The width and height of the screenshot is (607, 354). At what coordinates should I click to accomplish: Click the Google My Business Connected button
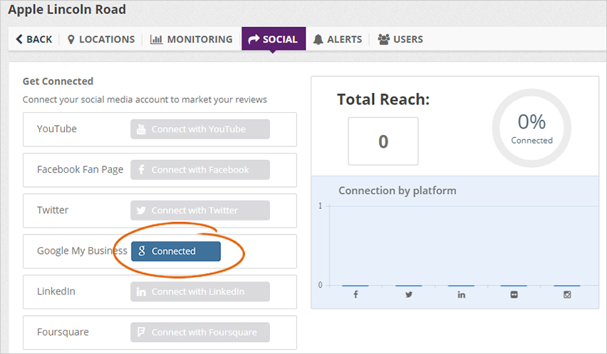click(176, 251)
